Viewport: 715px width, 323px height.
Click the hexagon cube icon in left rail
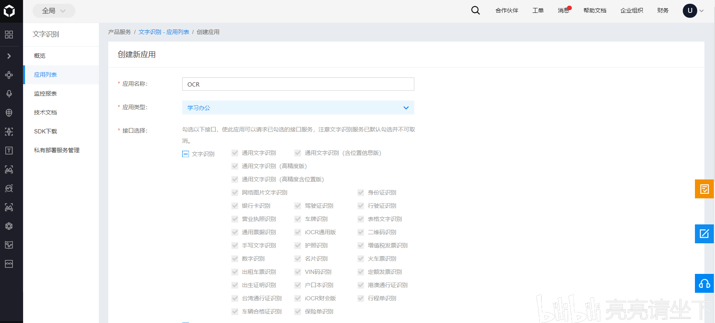click(9, 226)
